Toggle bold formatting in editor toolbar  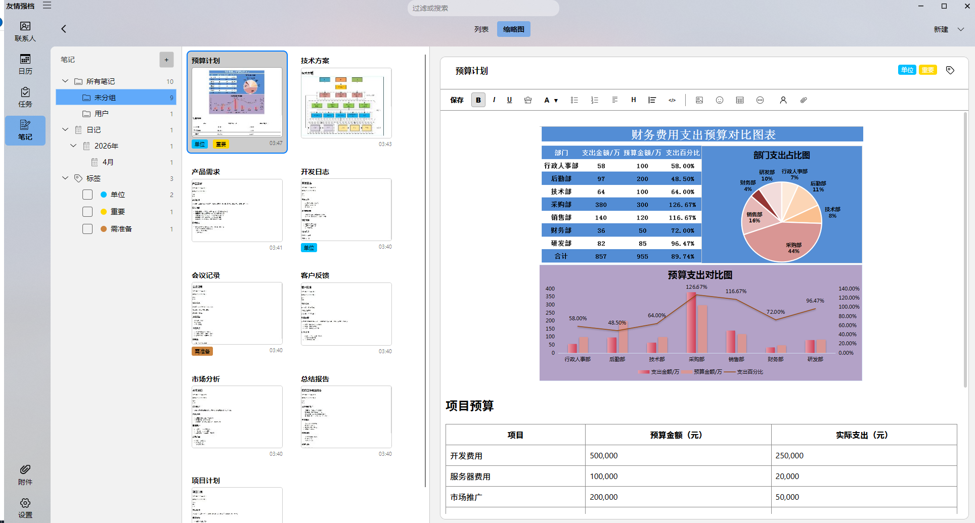pyautogui.click(x=478, y=100)
